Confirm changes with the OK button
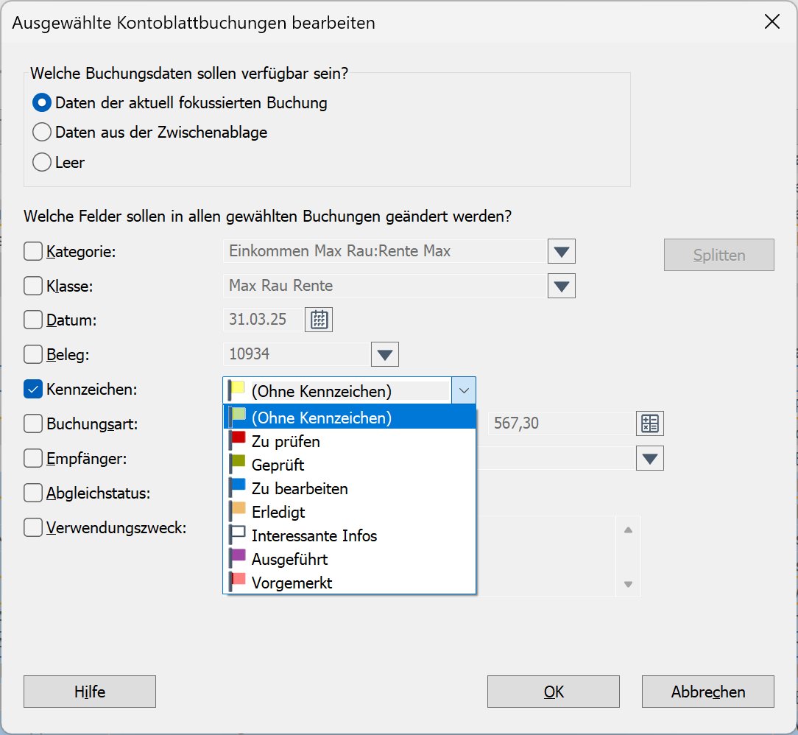 tap(553, 692)
